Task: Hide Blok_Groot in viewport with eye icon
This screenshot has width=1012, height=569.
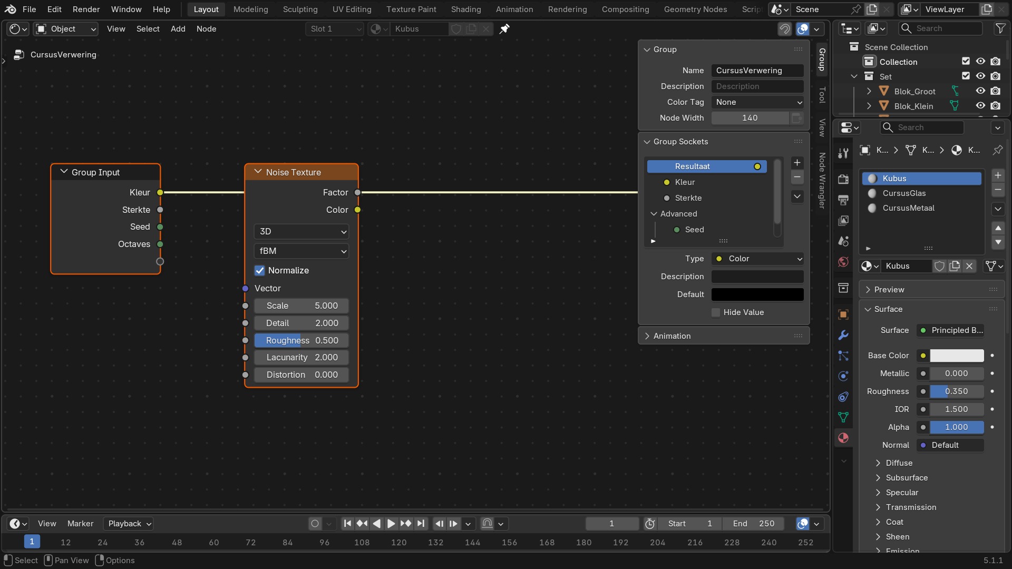Action: click(980, 91)
